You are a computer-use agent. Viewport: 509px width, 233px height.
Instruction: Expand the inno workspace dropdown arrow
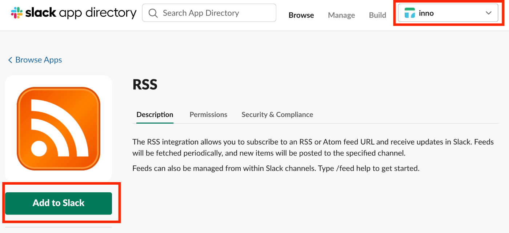[489, 13]
